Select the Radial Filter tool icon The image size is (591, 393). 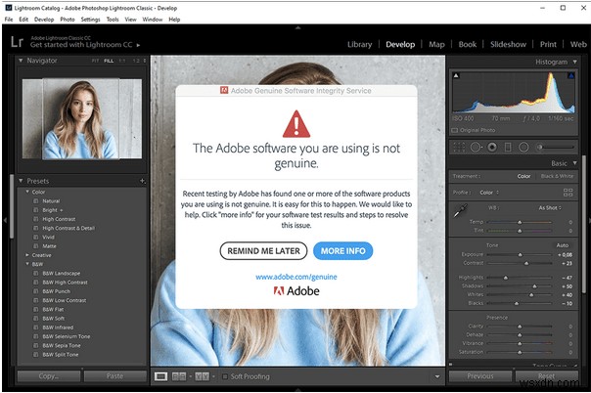click(x=523, y=148)
